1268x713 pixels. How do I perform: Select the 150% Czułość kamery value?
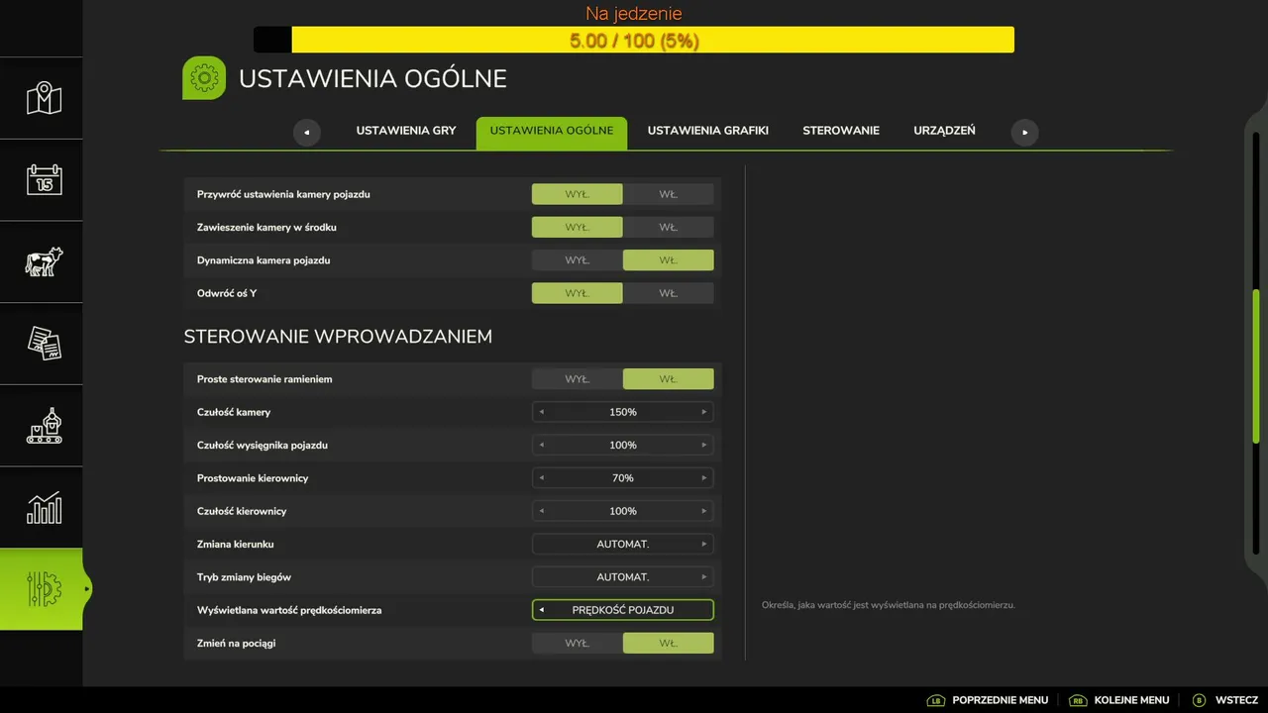point(623,412)
